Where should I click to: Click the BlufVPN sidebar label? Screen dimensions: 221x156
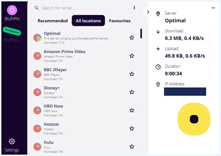[x=12, y=19]
